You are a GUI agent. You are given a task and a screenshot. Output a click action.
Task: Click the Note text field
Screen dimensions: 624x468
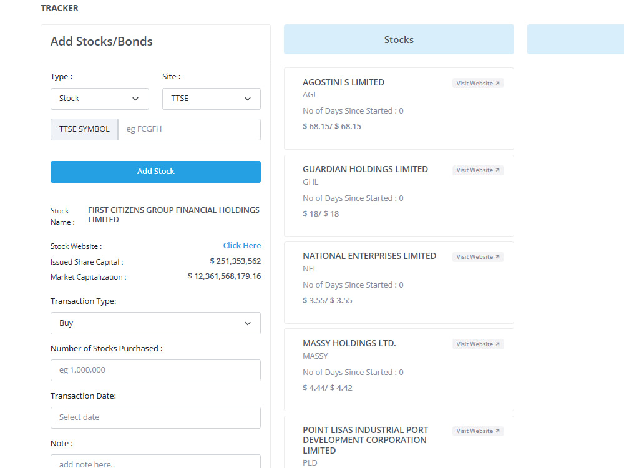coord(155,462)
